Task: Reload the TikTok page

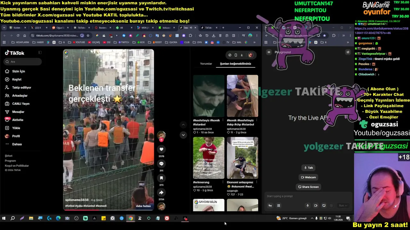Action: [18, 35]
